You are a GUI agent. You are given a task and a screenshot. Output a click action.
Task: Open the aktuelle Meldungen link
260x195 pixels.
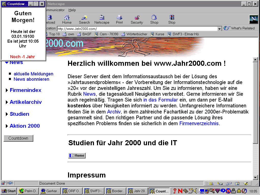coord(34,74)
